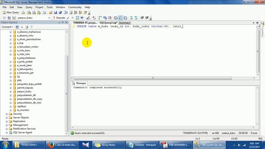Increase indent toolbar icon

coord(147,18)
